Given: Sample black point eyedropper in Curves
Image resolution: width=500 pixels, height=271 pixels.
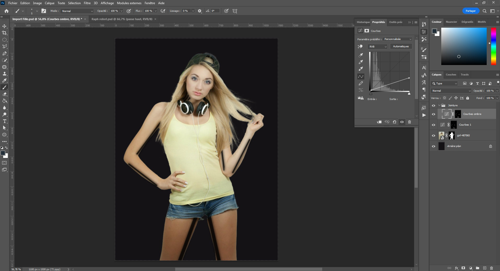Looking at the screenshot, I should point(361,55).
